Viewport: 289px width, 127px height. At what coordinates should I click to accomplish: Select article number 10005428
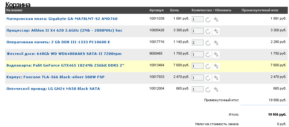click(157, 30)
